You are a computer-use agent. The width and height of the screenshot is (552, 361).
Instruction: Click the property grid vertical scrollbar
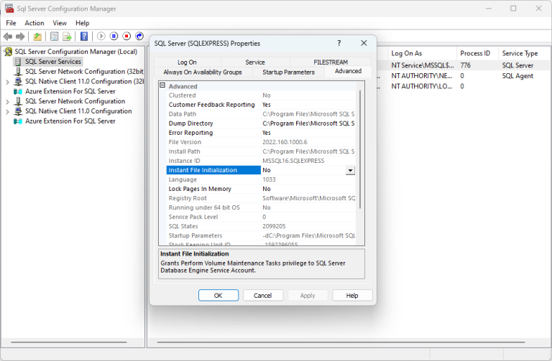click(360, 149)
